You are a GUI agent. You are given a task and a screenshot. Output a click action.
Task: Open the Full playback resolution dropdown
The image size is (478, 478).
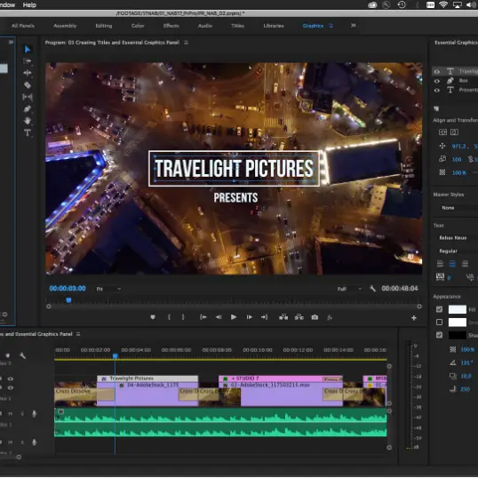pyautogui.click(x=350, y=289)
